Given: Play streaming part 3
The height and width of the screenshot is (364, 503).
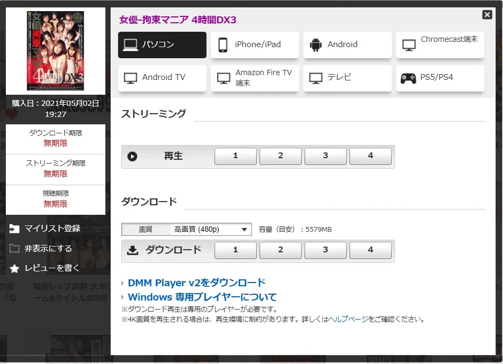Looking at the screenshot, I should coord(325,156).
